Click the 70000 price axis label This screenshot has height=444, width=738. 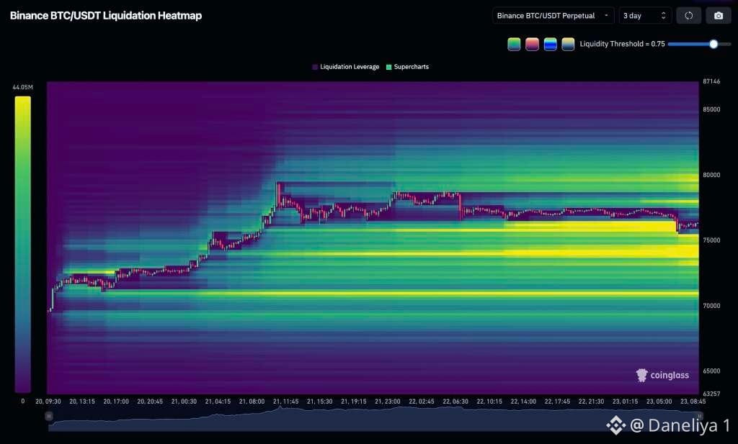(x=711, y=305)
